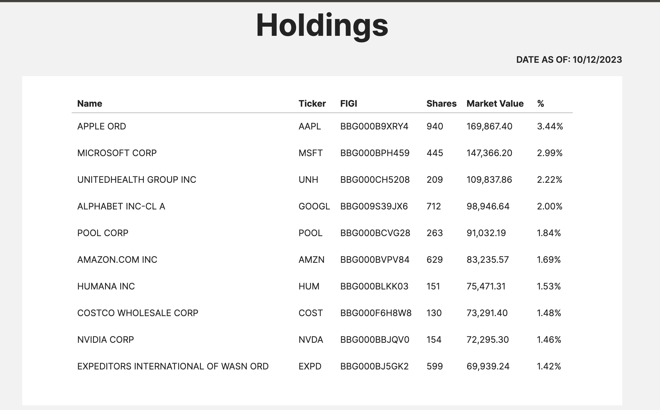Select the AAPL ticker cell
Screen dimensions: 660x410
coord(310,126)
